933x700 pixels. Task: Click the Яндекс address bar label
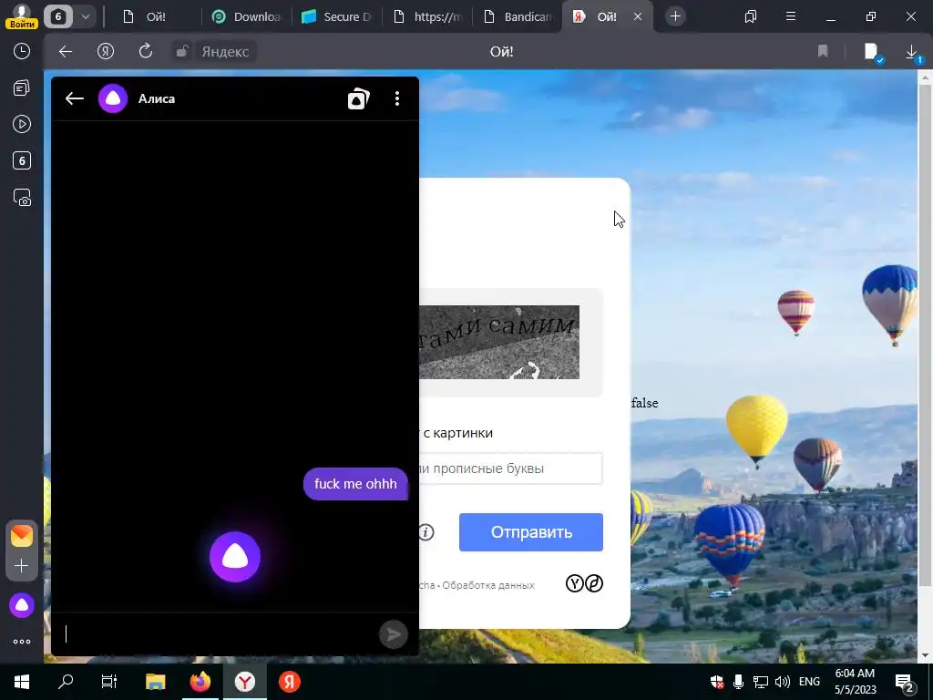[225, 52]
